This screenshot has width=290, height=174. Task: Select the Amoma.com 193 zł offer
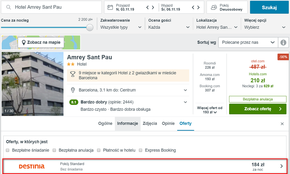(x=210, y=77)
